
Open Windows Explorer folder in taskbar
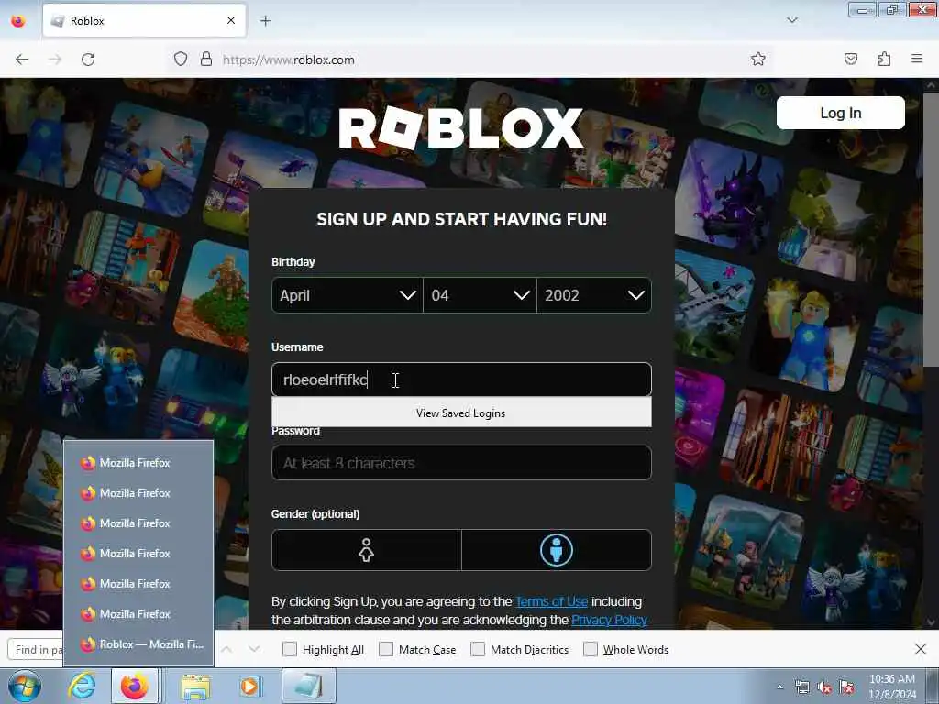(x=196, y=686)
